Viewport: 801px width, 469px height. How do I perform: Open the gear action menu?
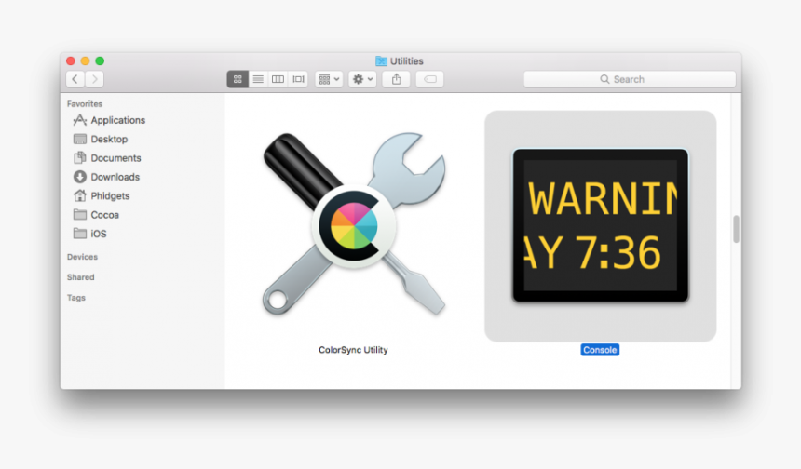click(x=362, y=79)
